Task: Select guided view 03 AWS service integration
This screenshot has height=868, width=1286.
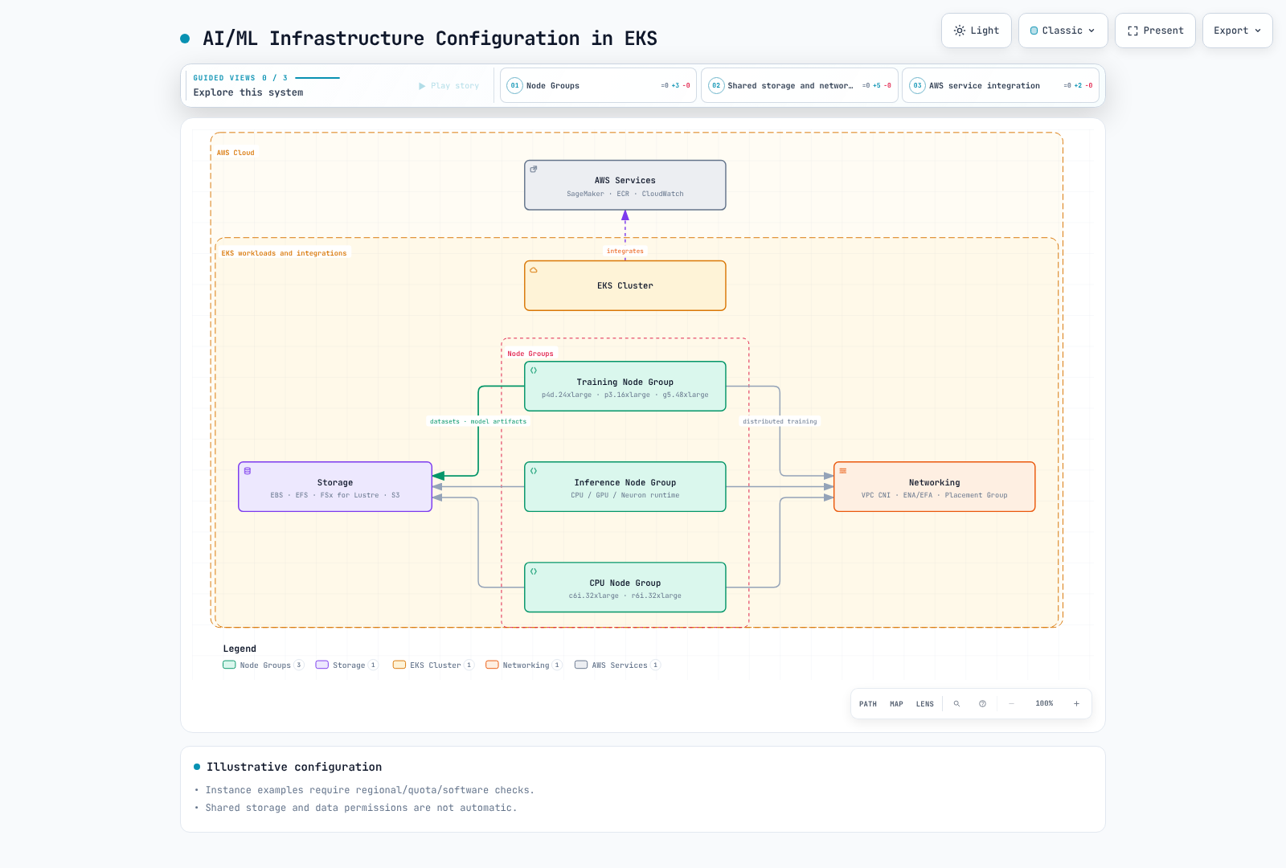Action: click(1001, 85)
